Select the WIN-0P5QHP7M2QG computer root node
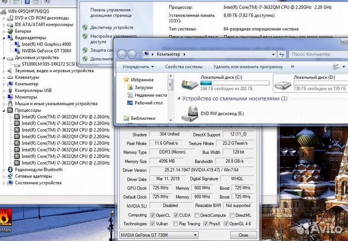Image resolution: width=348 pixels, height=241 pixels. pos(29,11)
